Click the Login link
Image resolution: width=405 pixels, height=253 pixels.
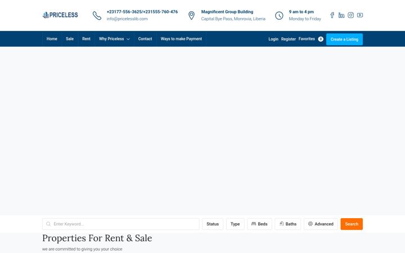(x=273, y=39)
